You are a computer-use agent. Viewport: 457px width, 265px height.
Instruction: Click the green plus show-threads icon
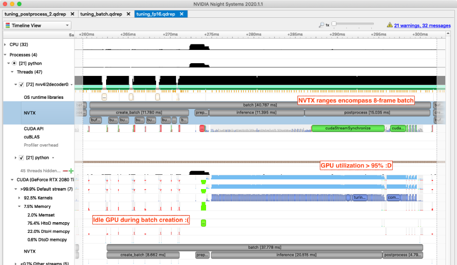[71, 171]
